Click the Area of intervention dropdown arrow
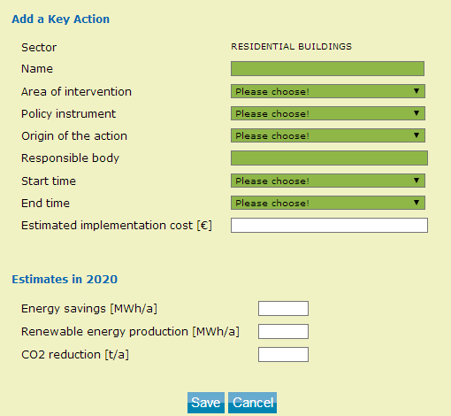The height and width of the screenshot is (416, 451). (x=417, y=91)
